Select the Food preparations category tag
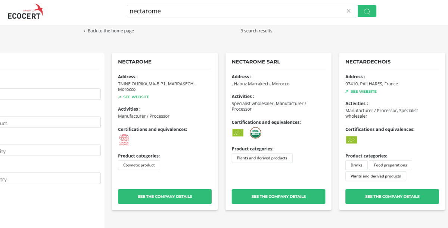 390,165
